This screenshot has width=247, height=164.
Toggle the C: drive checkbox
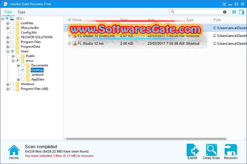tap(7, 18)
